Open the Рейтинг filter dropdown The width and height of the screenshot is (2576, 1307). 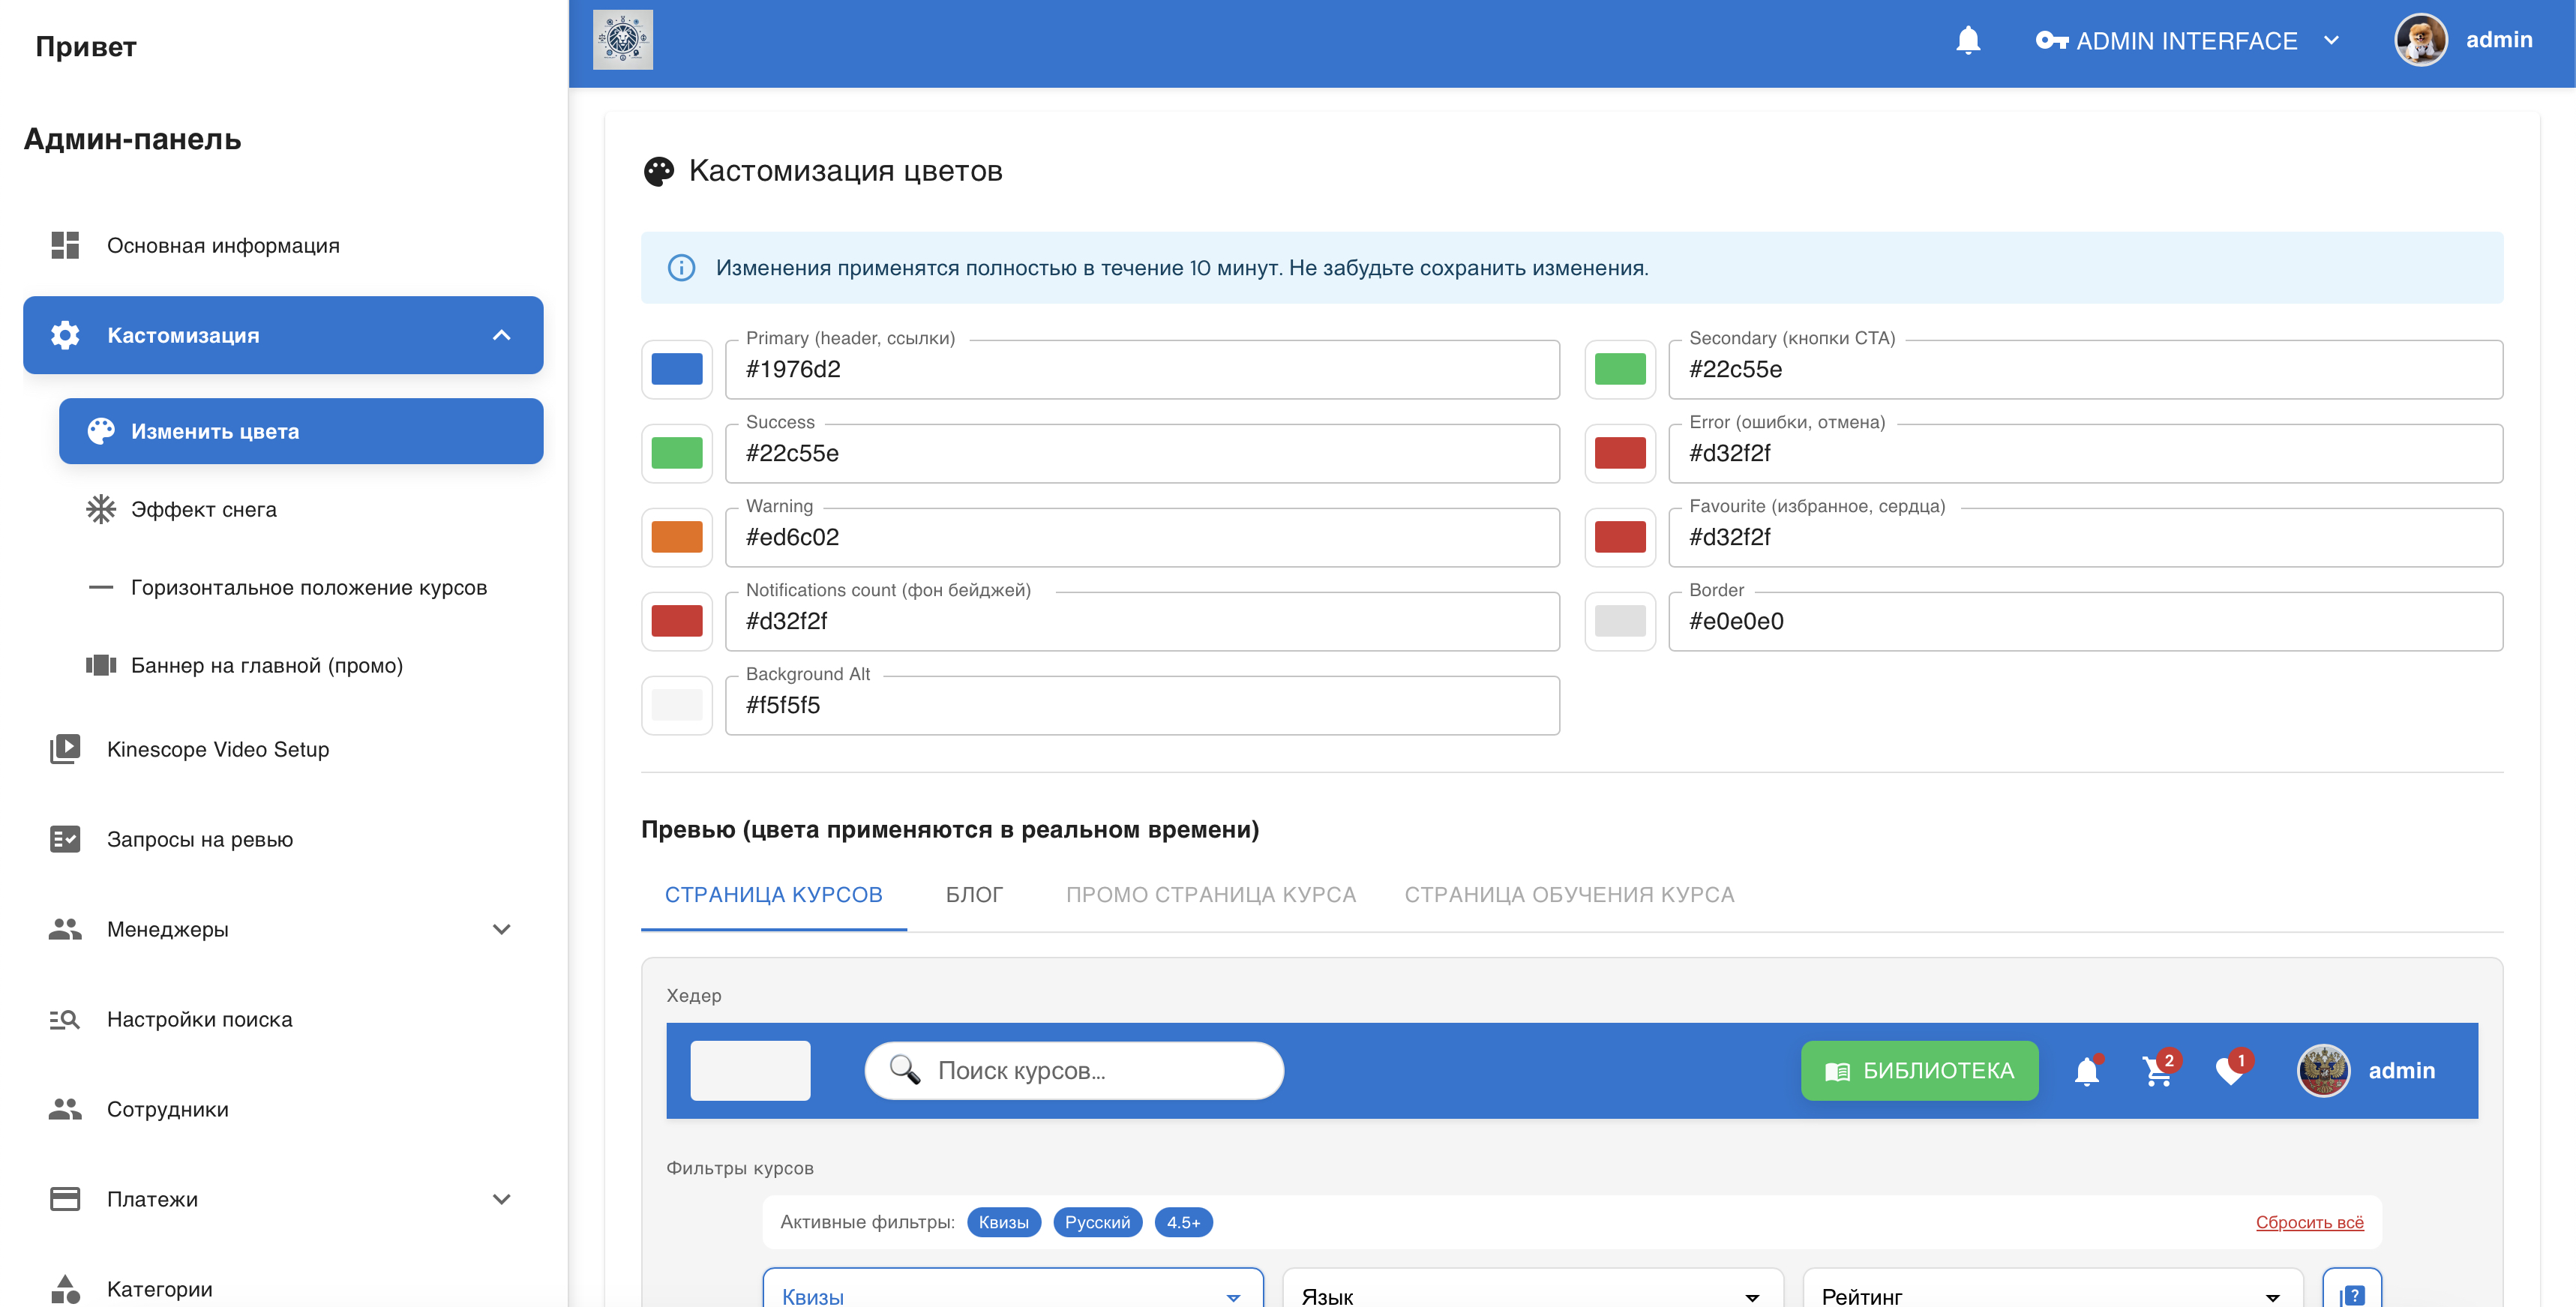click(x=2052, y=1290)
